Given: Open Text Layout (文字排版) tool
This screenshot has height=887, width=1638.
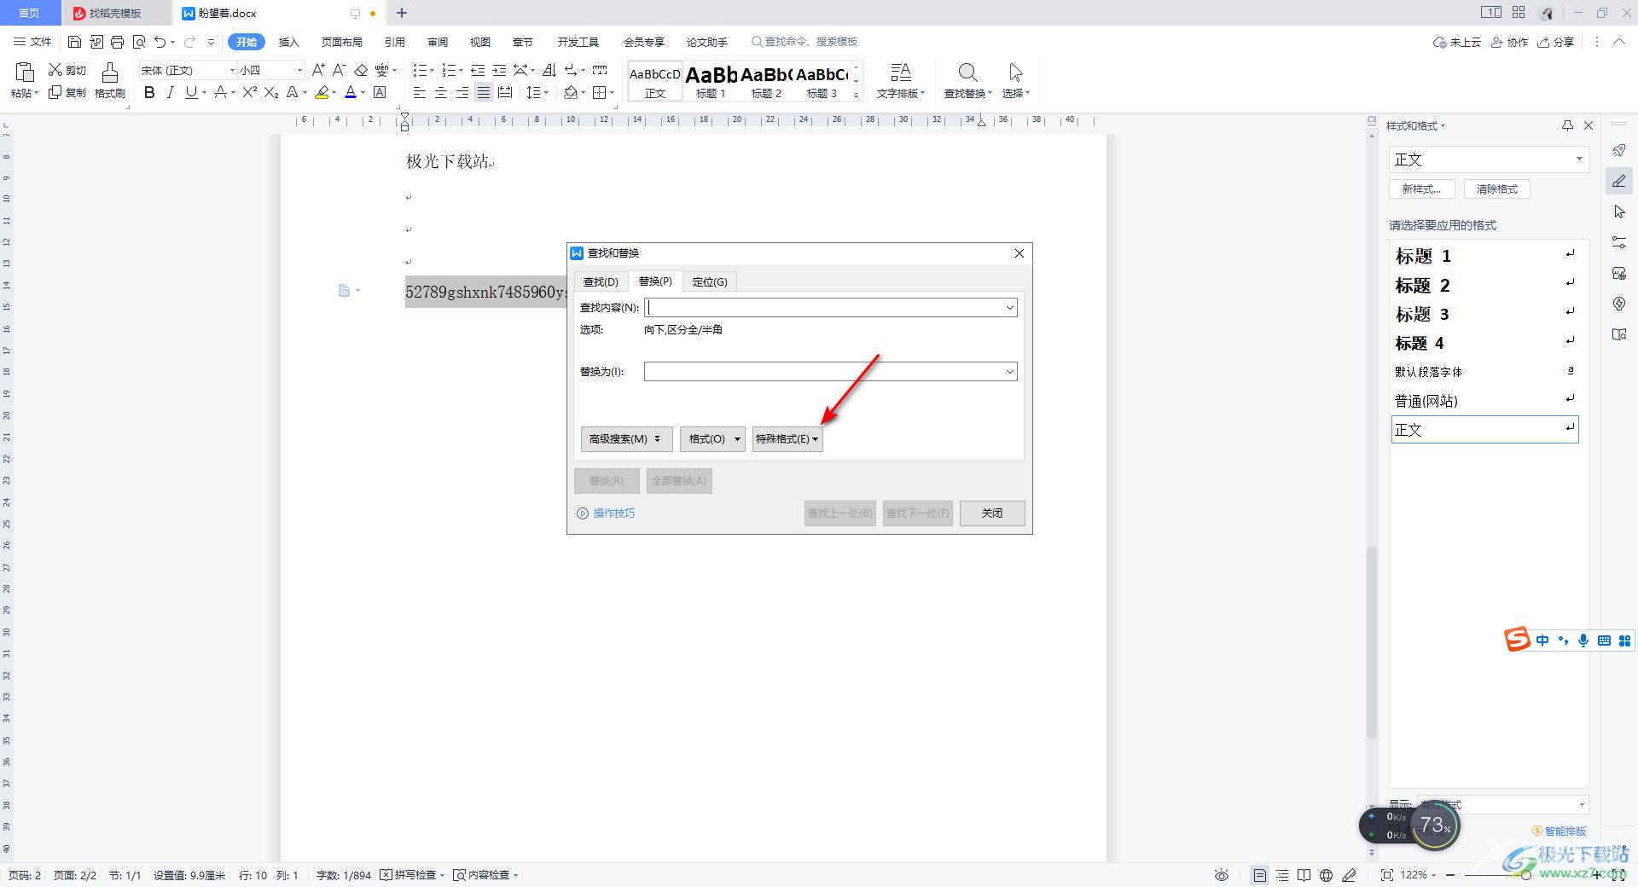Looking at the screenshot, I should click(901, 80).
